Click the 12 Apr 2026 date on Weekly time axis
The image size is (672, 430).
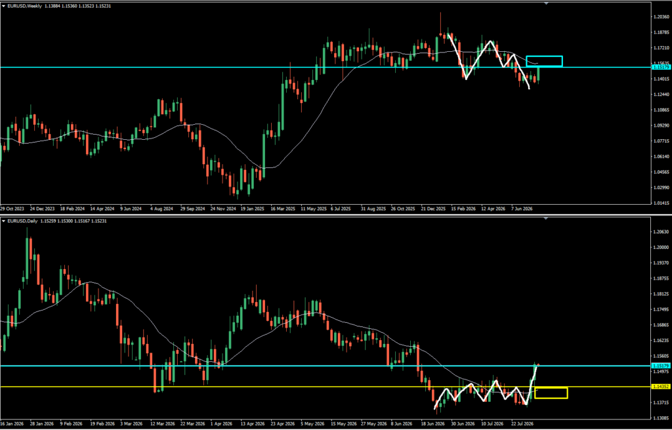pyautogui.click(x=493, y=209)
